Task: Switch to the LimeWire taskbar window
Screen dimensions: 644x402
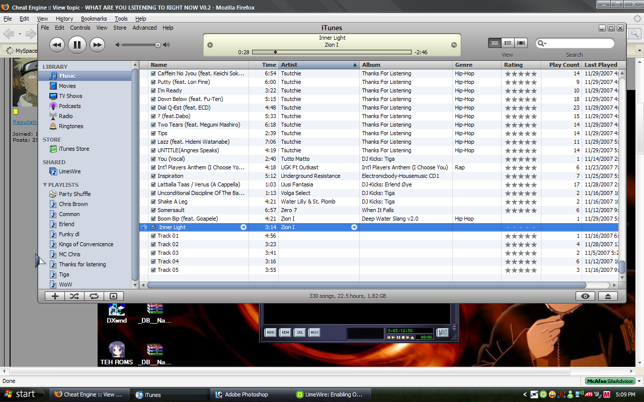Action: [x=331, y=394]
